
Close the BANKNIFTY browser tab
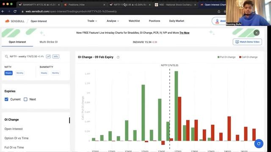point(59,5)
